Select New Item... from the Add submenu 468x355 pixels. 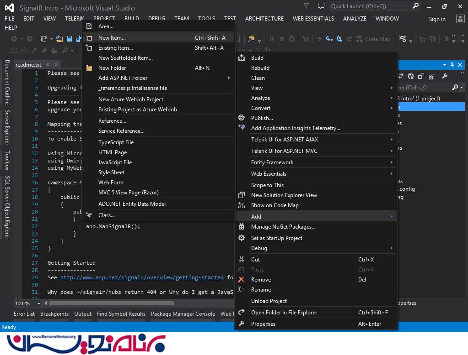[x=112, y=38]
